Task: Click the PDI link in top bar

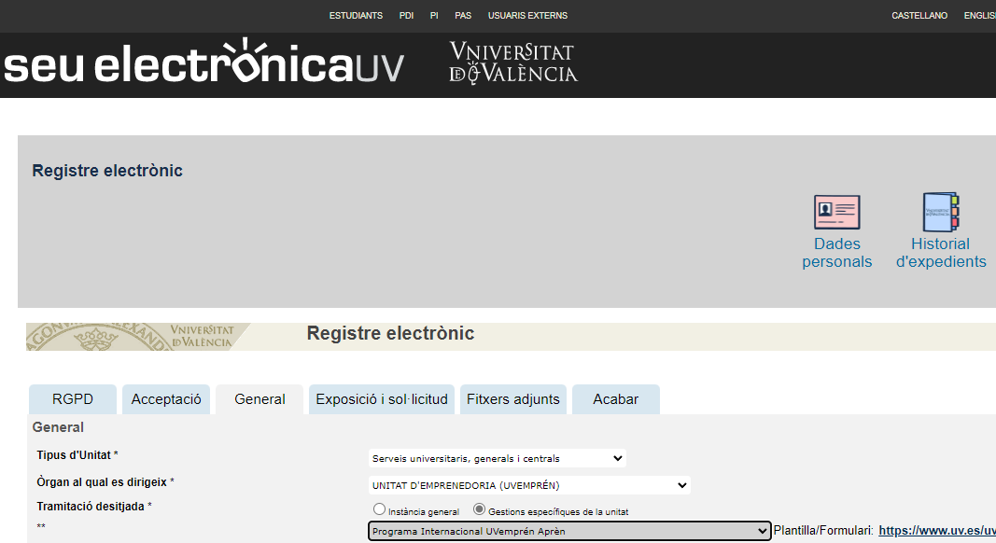Action: pyautogui.click(x=406, y=16)
